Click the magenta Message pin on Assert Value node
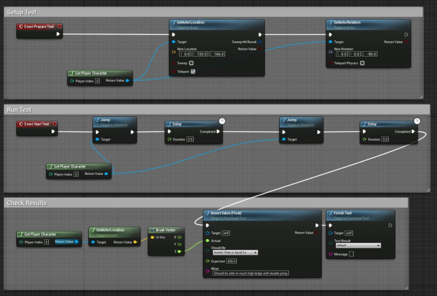437x296 pixels. (x=207, y=271)
